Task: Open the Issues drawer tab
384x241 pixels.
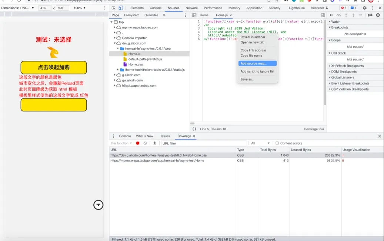Action: (165, 136)
